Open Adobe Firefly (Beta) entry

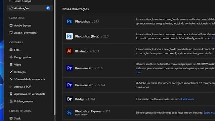(x=26, y=33)
